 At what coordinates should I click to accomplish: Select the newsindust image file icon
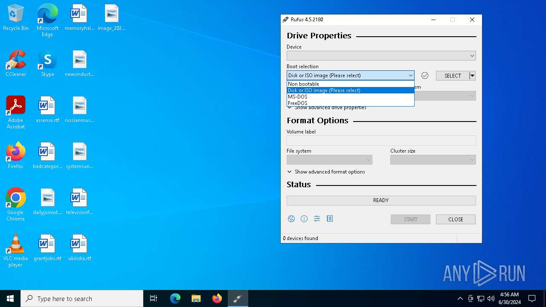pos(79,64)
